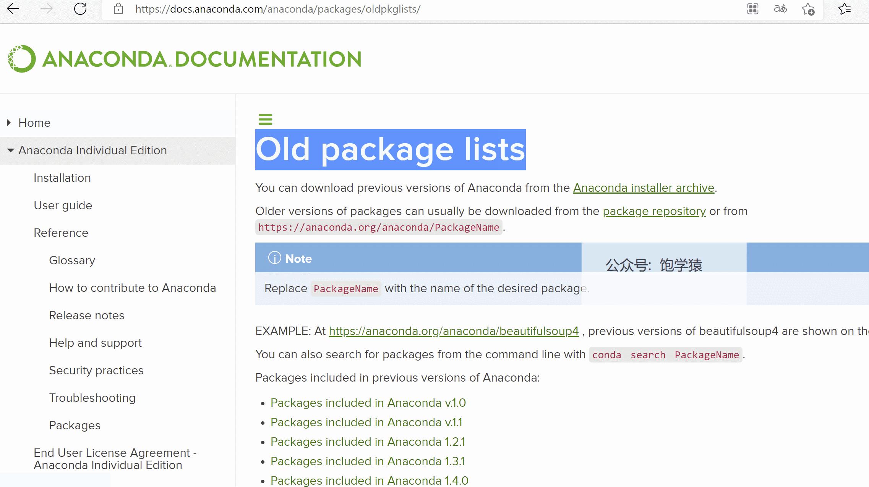The width and height of the screenshot is (869, 487).
Task: Collapse Anaconda Individual Edition section
Action: point(11,150)
